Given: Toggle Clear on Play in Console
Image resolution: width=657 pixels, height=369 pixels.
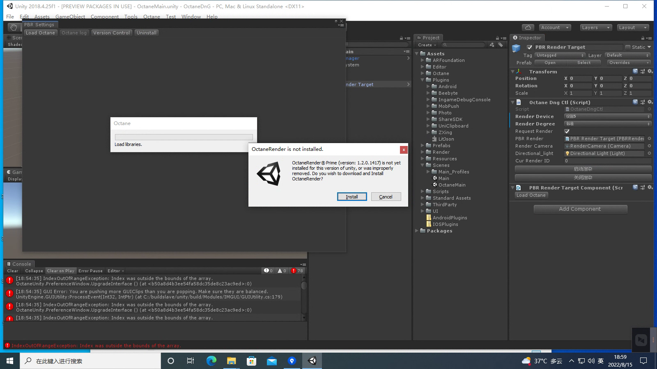Looking at the screenshot, I should (x=61, y=271).
